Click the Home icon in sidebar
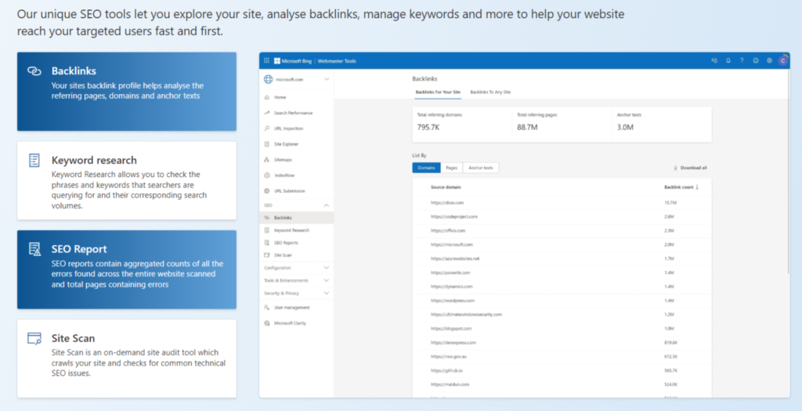Image resolution: width=802 pixels, height=411 pixels. coord(268,97)
